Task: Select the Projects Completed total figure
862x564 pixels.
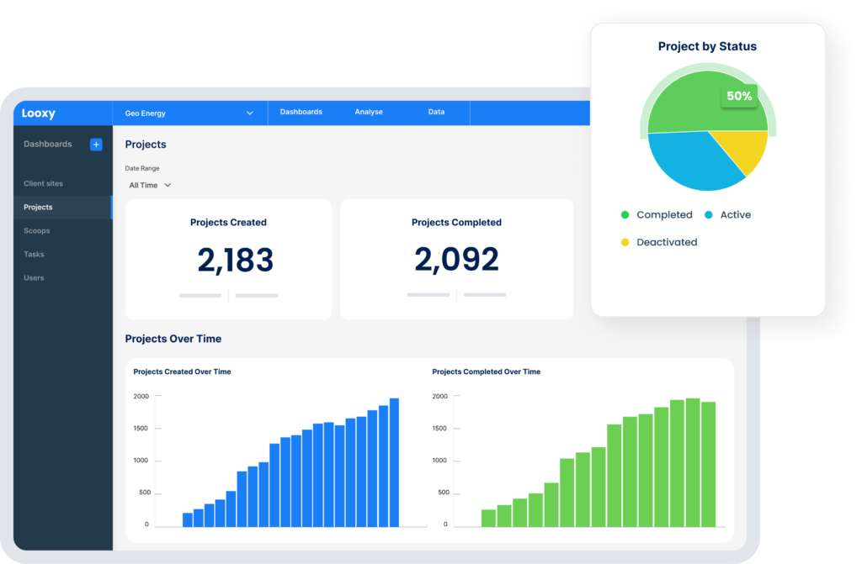Action: 456,261
